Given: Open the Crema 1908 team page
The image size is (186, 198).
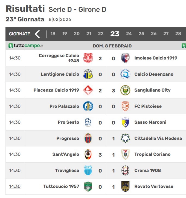Looking at the screenshot, I should click(x=148, y=170).
